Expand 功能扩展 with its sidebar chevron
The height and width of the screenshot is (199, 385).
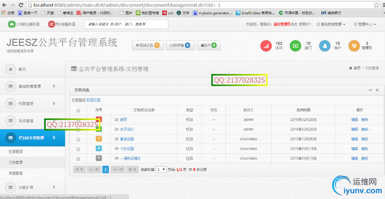coord(54,187)
